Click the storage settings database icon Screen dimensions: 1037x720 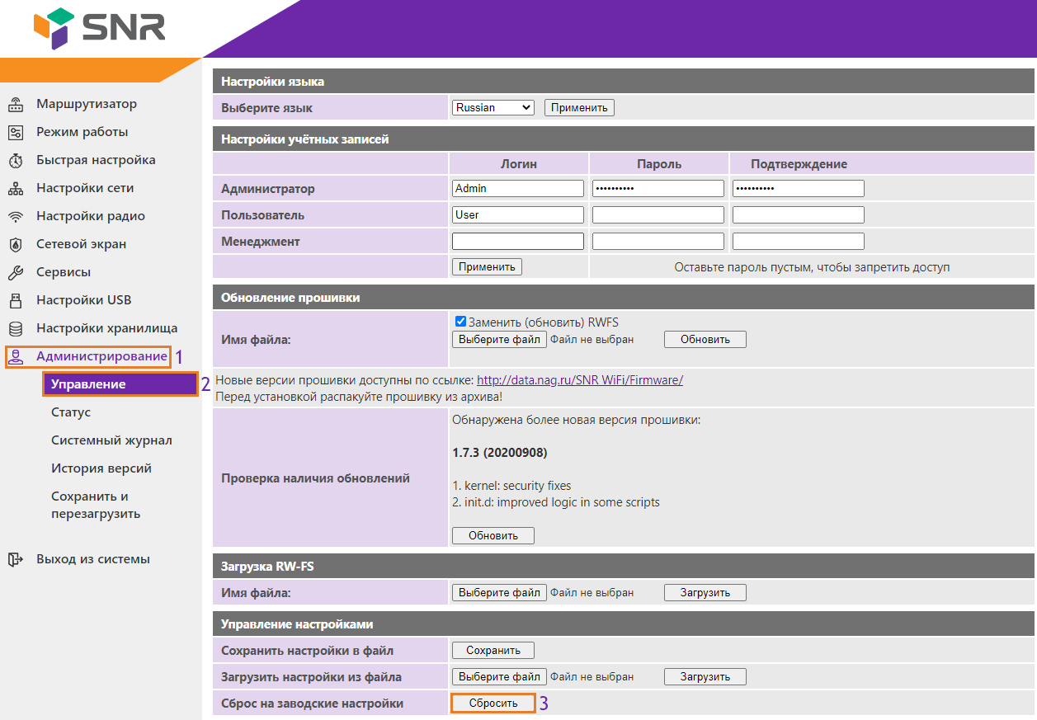15,329
